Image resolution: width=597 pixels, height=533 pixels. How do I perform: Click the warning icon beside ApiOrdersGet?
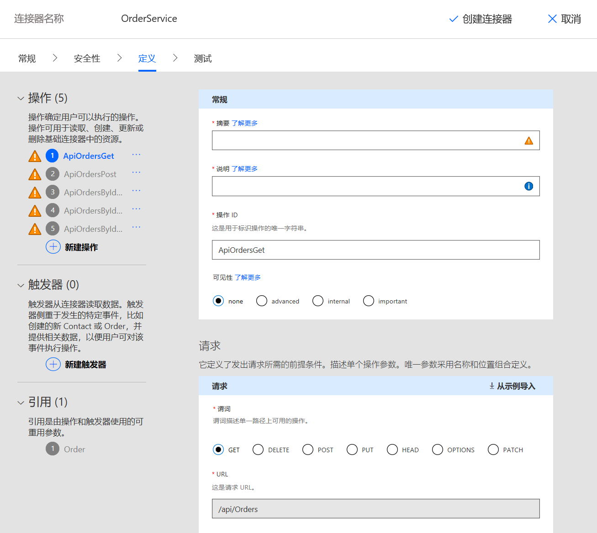click(x=34, y=156)
